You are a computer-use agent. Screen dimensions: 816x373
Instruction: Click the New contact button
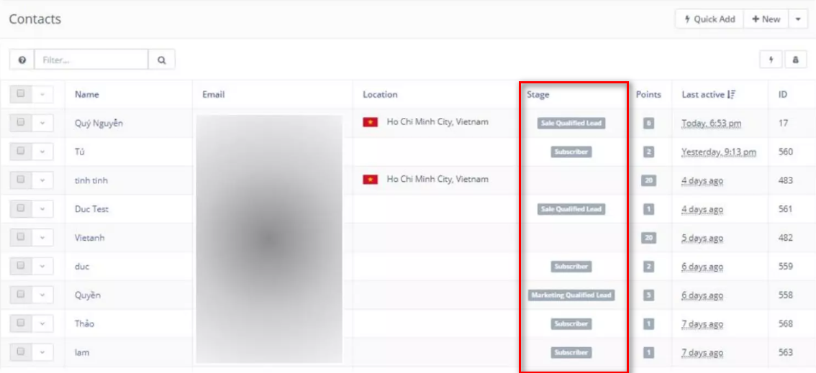pyautogui.click(x=766, y=19)
